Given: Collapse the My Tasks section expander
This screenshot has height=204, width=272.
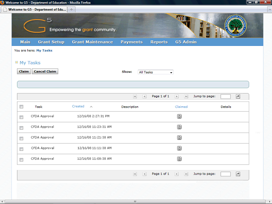Looking at the screenshot, I should (x=17, y=62).
